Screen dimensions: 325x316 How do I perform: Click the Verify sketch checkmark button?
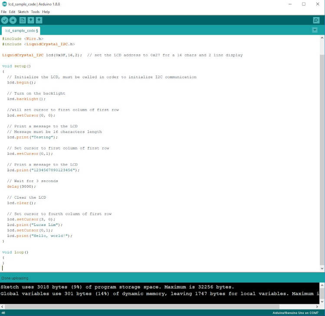click(5, 20)
